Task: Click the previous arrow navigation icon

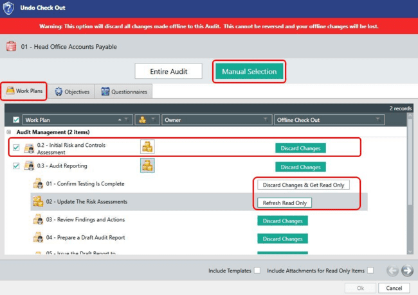Action: click(x=392, y=271)
